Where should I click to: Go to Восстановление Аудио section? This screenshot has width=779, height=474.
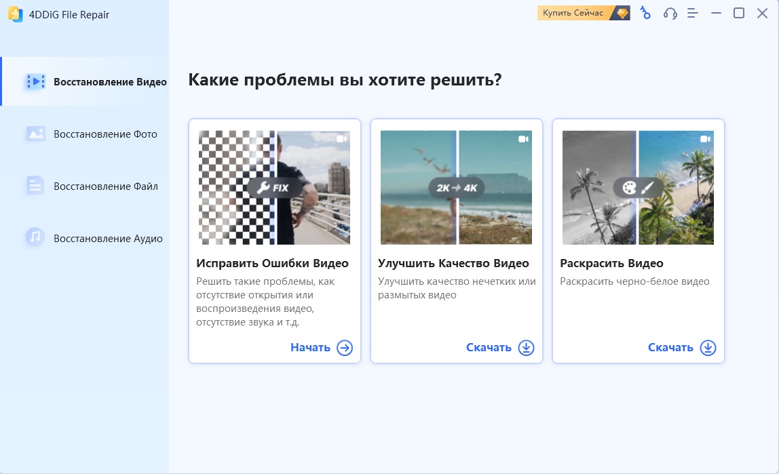tap(108, 239)
